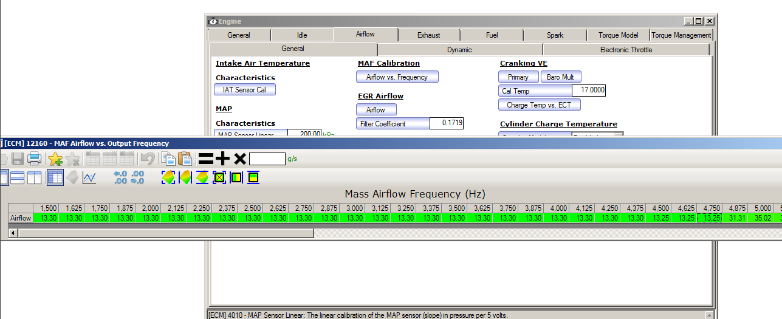
Task: Open Cranking VE Primary table
Action: tap(518, 77)
